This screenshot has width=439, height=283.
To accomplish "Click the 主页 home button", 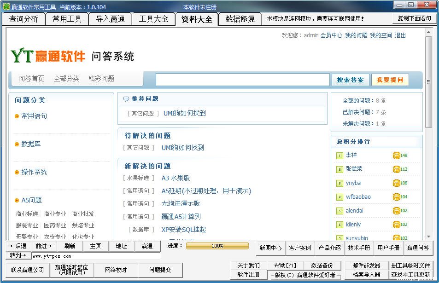I will pos(95,246).
